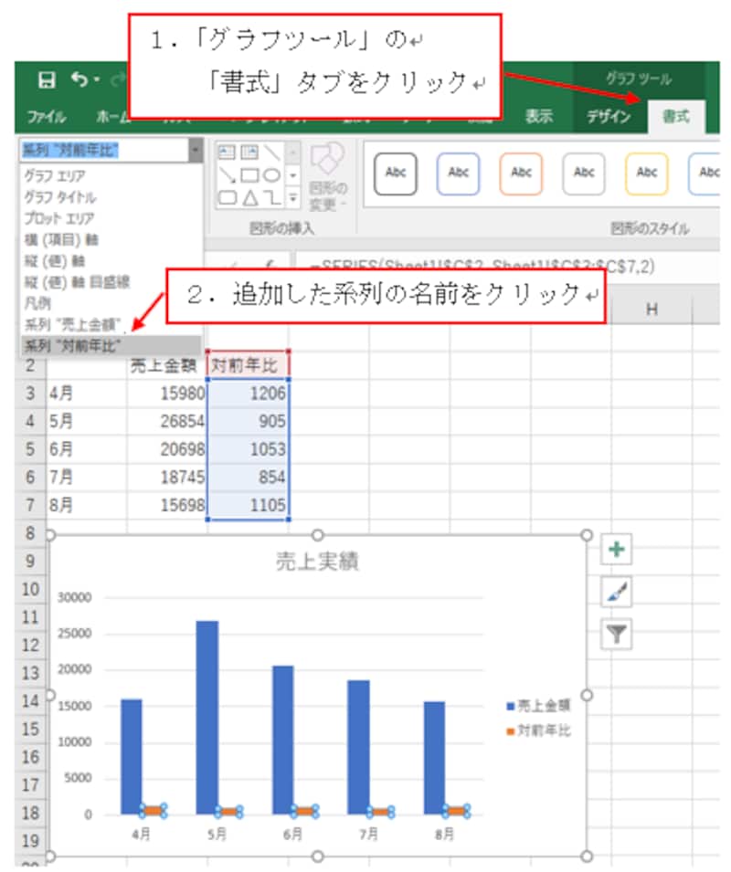Select the arrow shape in 図形の挿入 gallery
This screenshot has width=731, height=872.
(x=226, y=174)
